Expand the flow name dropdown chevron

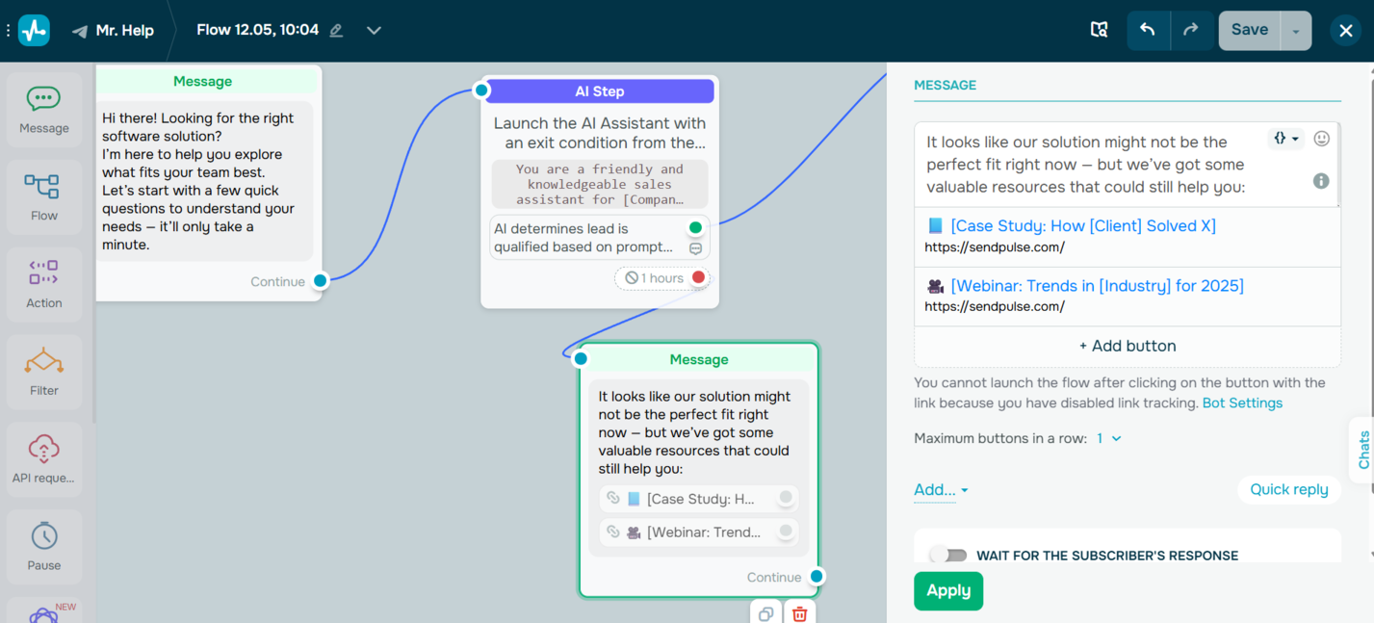click(374, 31)
